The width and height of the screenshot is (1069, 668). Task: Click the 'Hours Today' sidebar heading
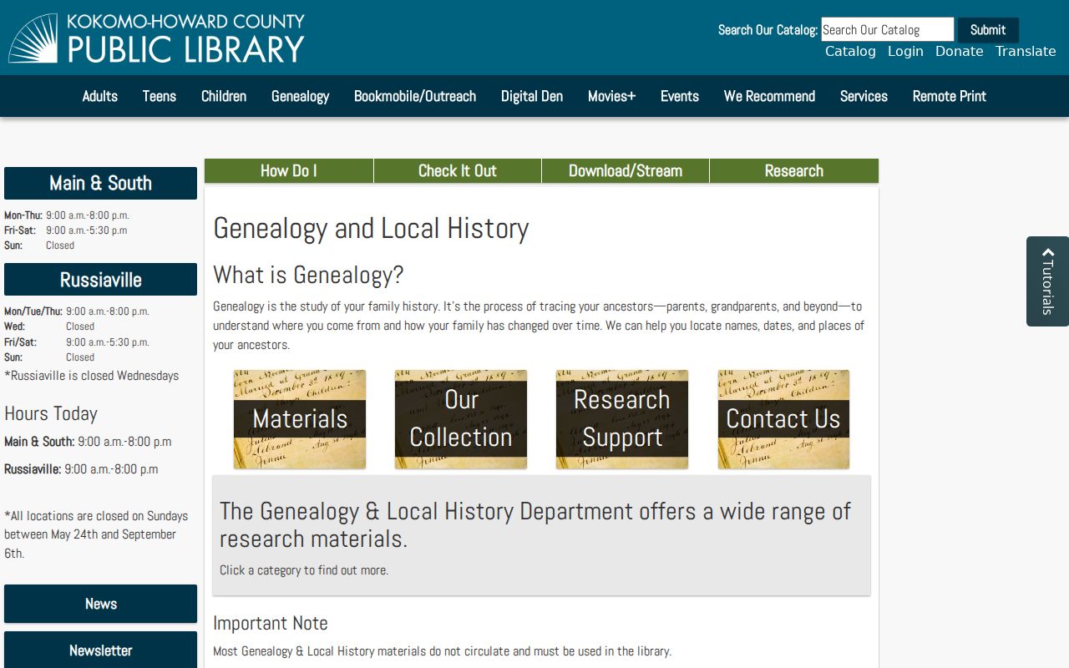(51, 413)
